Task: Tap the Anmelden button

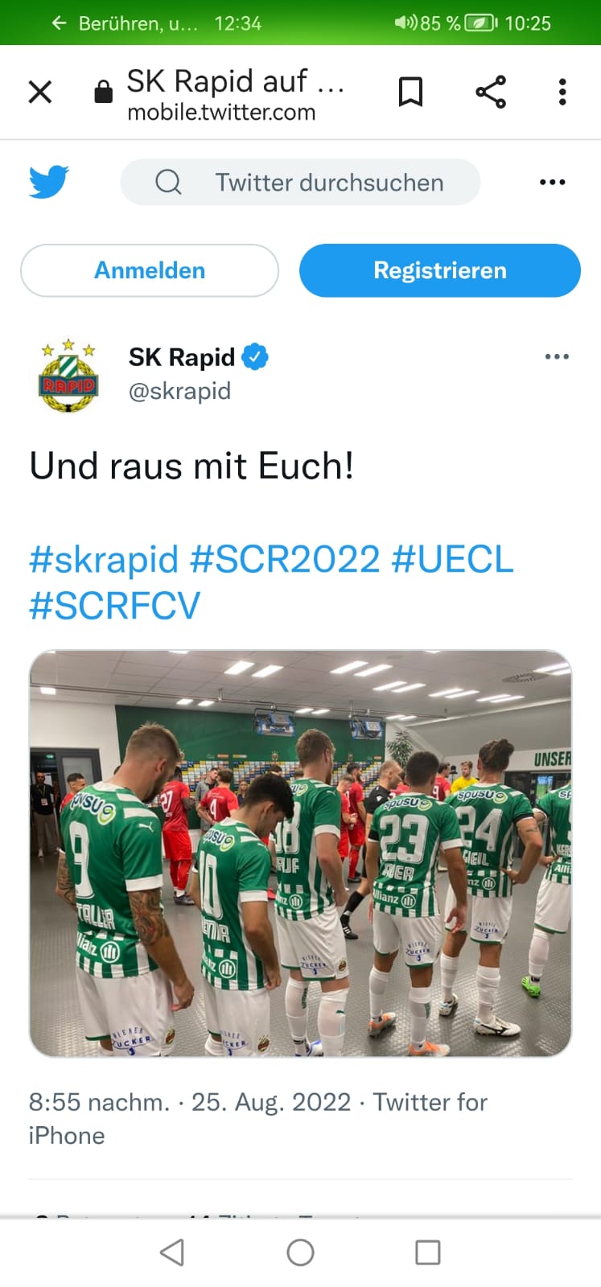Action: pos(150,270)
